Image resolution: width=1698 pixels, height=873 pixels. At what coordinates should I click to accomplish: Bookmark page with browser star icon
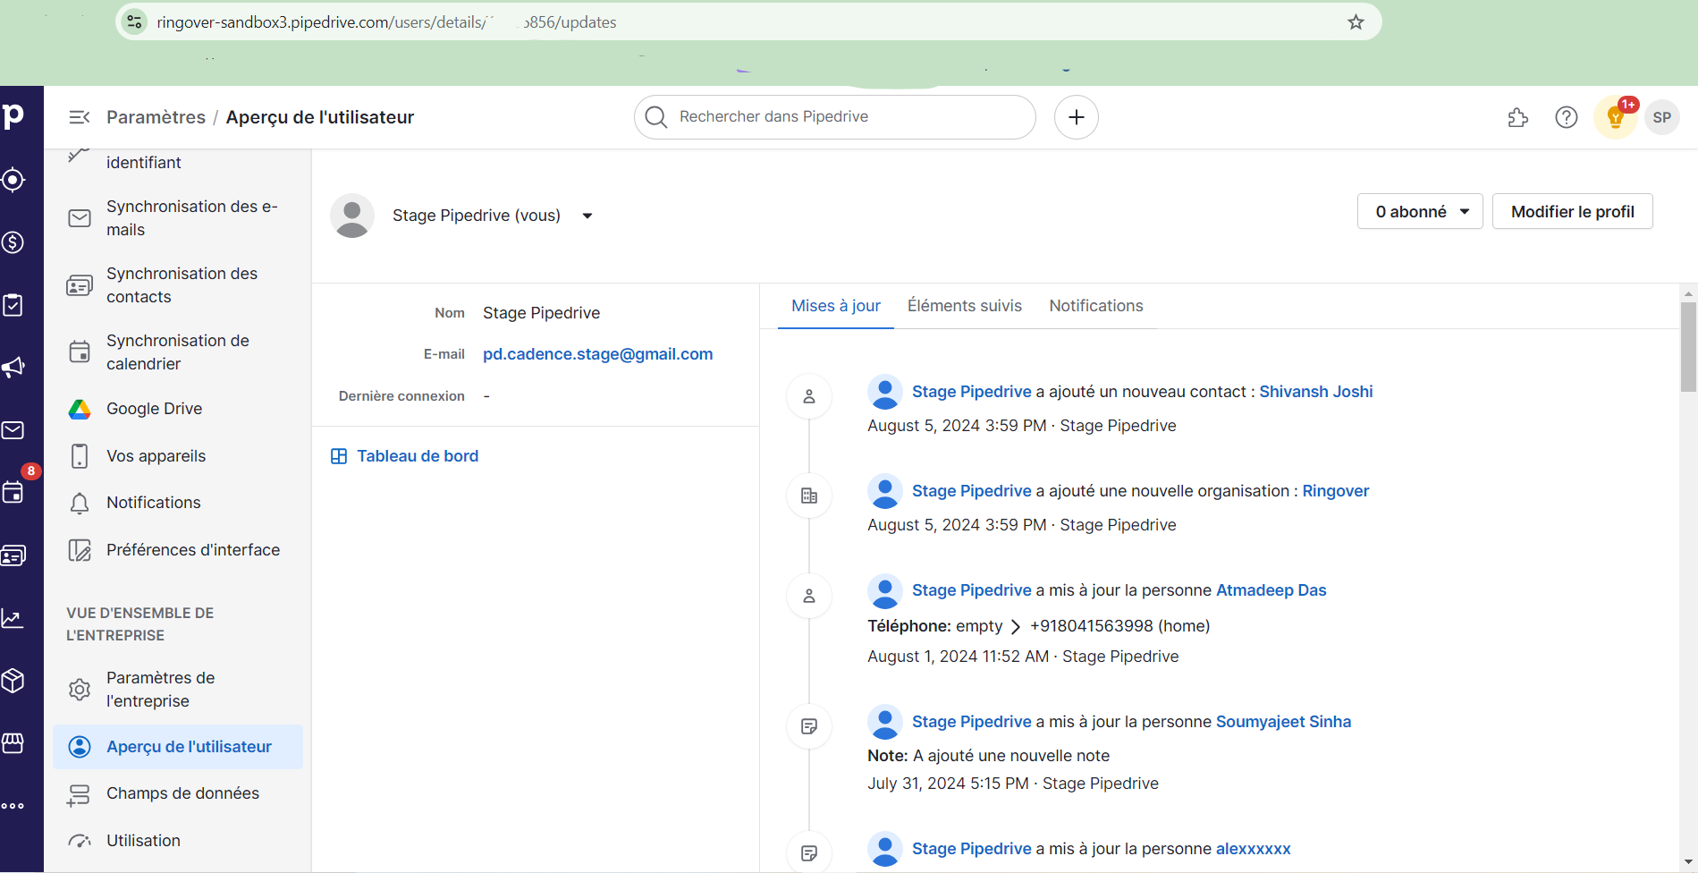[x=1356, y=22]
